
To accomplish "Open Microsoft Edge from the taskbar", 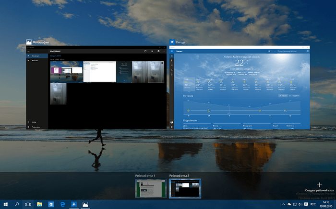I will (x=62, y=204).
